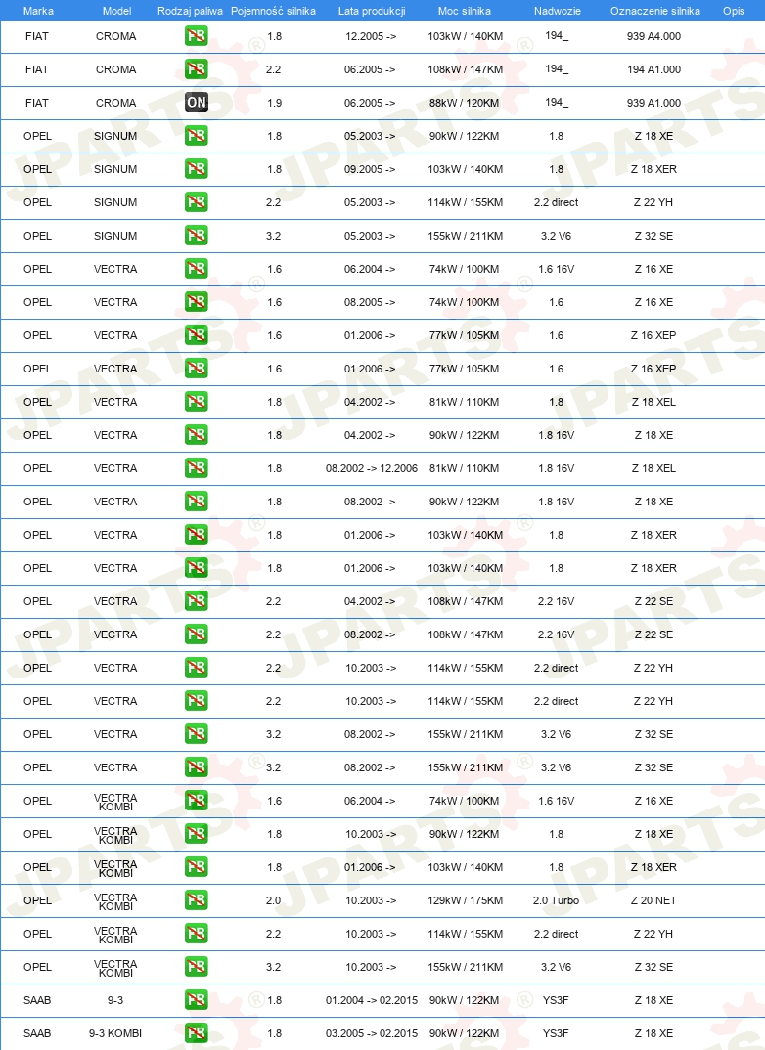Image resolution: width=765 pixels, height=1050 pixels.
Task: Click the Oznaczenie silnika column header
Action: pos(655,11)
